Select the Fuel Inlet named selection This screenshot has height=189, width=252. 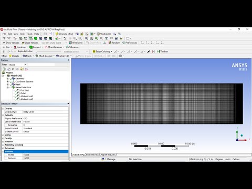(25, 90)
